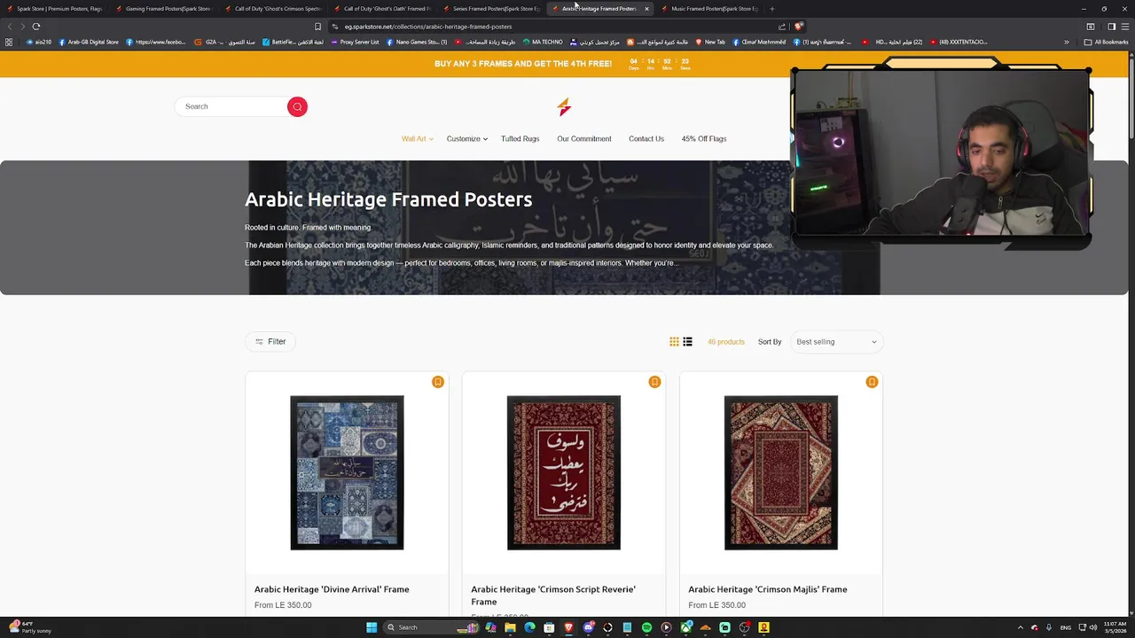Open new browser tab with plus button
Viewport: 1135px width, 638px height.
coord(771,9)
